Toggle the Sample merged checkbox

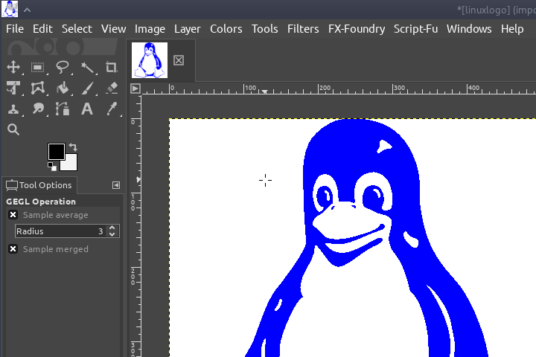coord(13,249)
